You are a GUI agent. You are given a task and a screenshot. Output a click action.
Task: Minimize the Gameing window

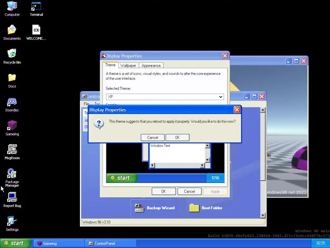tap(288, 61)
